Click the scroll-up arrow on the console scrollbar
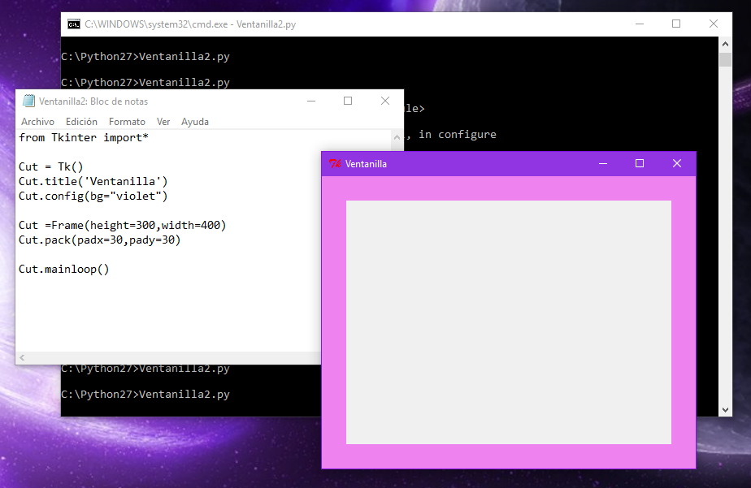The height and width of the screenshot is (488, 751). 725,44
